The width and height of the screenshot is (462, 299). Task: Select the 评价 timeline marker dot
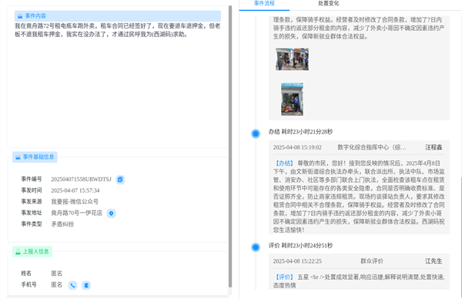coord(256,247)
